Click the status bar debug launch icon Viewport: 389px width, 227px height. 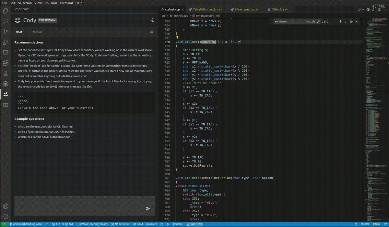(161, 224)
